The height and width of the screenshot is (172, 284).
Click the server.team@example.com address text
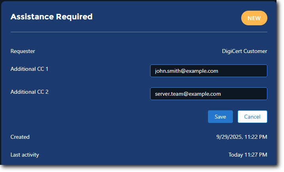coord(188,94)
